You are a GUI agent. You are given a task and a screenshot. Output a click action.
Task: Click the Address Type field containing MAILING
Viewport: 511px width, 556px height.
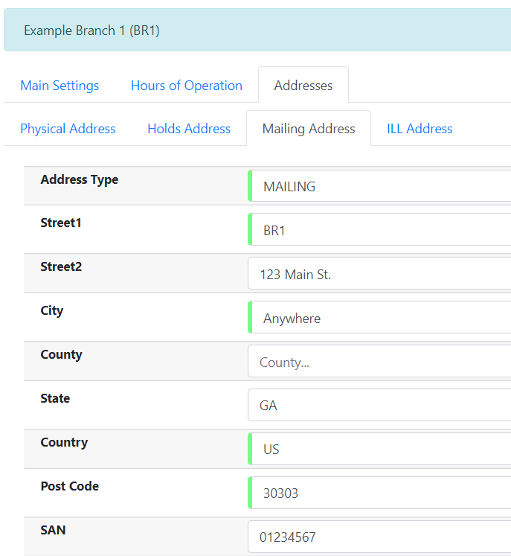click(x=381, y=187)
